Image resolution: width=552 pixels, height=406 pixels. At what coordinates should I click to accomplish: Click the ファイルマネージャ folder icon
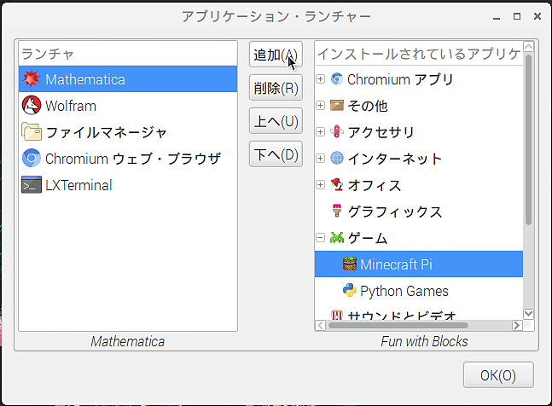32,132
